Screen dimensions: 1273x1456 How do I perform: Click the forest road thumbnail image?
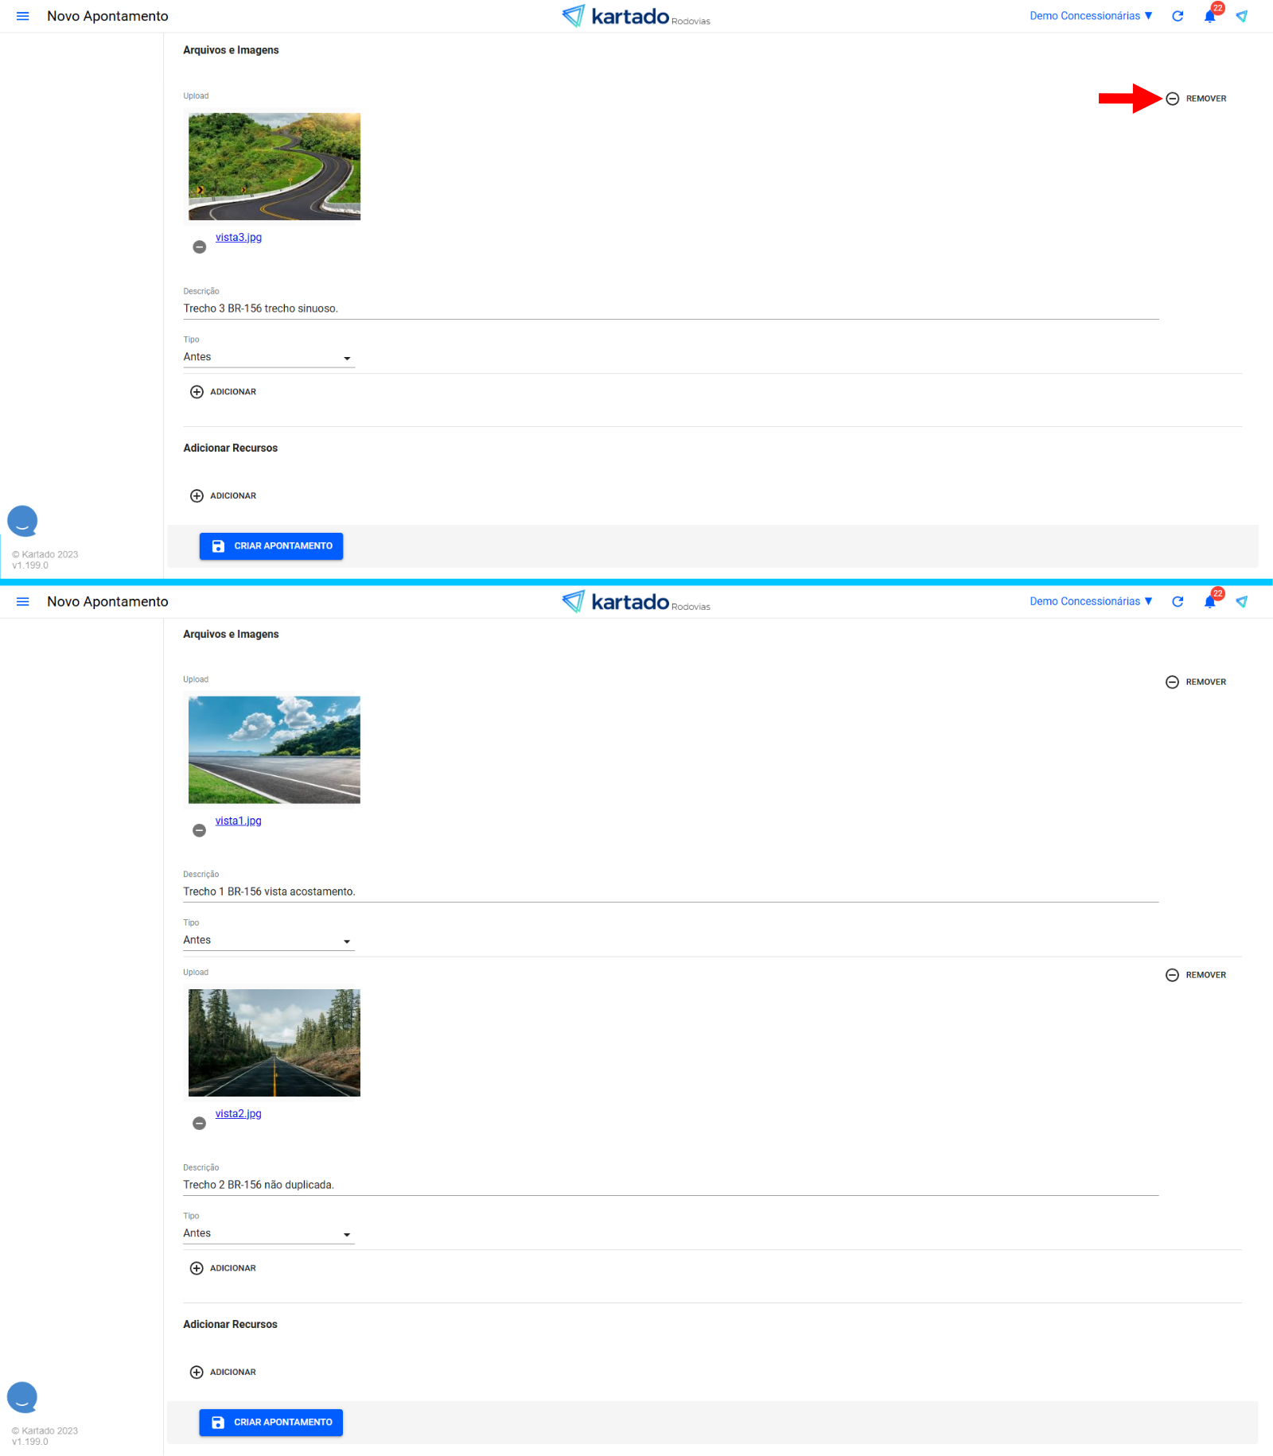click(x=274, y=1042)
